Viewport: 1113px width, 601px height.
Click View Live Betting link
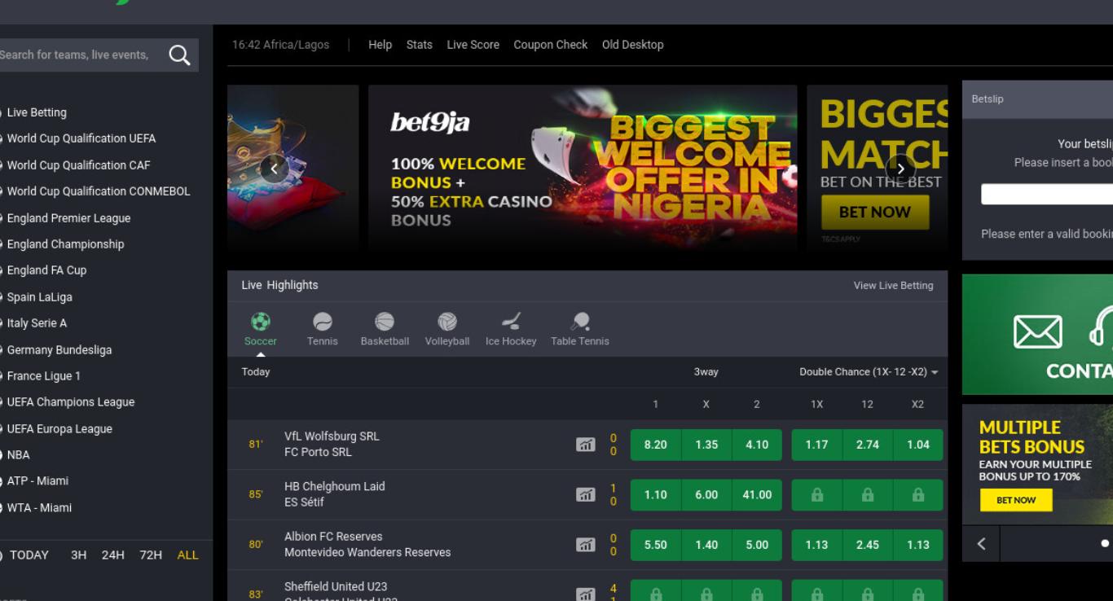point(893,285)
